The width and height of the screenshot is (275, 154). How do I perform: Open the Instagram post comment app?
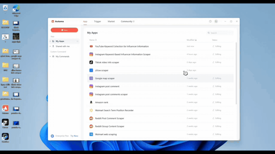[107, 86]
